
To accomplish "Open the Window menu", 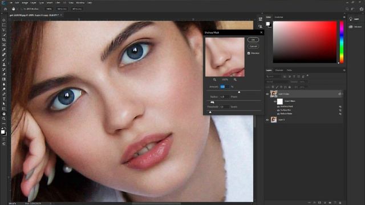I will click(x=80, y=2).
